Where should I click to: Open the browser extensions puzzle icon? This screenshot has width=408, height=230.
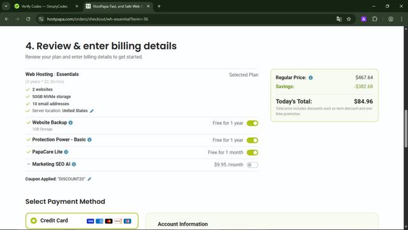[374, 19]
